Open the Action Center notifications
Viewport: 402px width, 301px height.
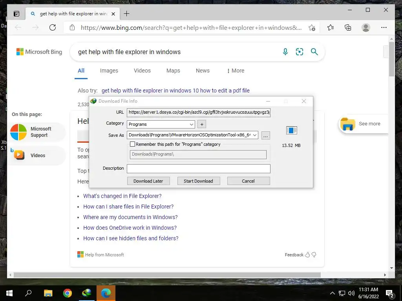tap(390, 293)
